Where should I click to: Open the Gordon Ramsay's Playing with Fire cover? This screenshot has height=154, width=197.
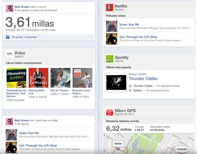[38, 78]
